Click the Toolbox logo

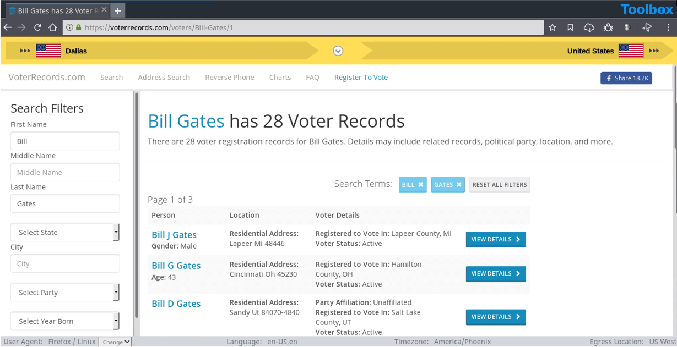(x=647, y=9)
